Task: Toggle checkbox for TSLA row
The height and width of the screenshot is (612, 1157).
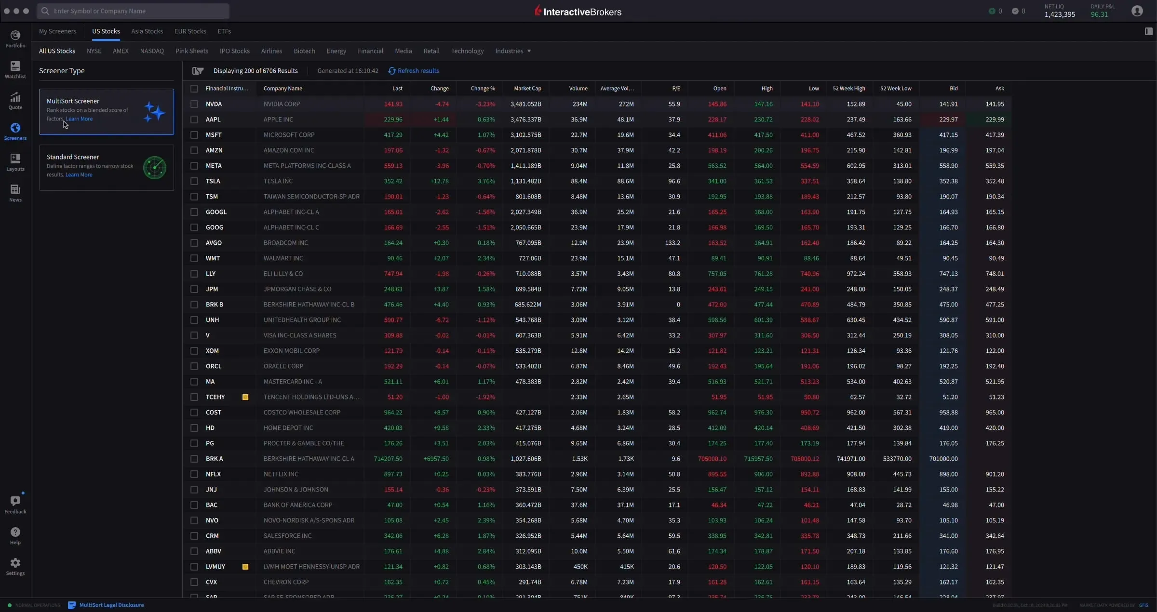Action: point(194,181)
